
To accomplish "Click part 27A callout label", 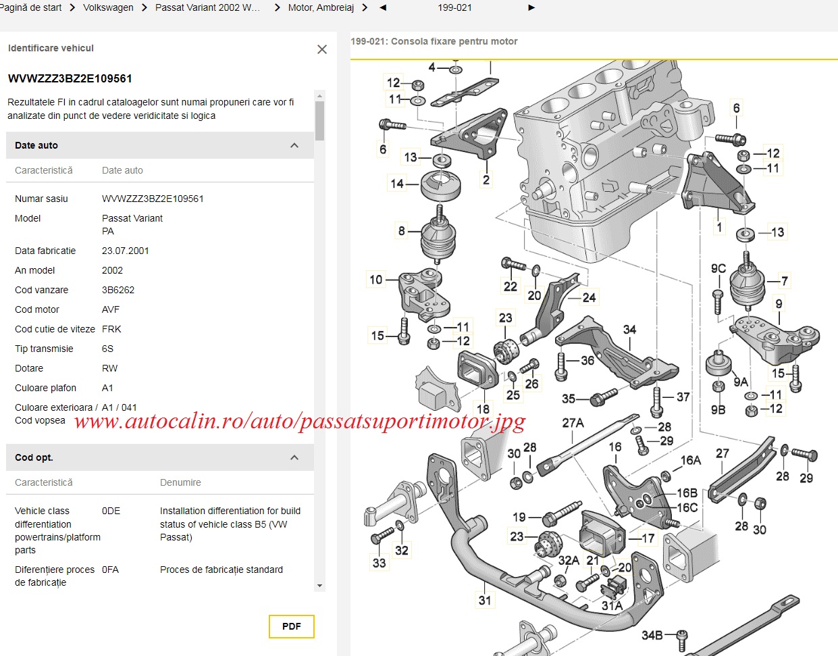I will 573,423.
